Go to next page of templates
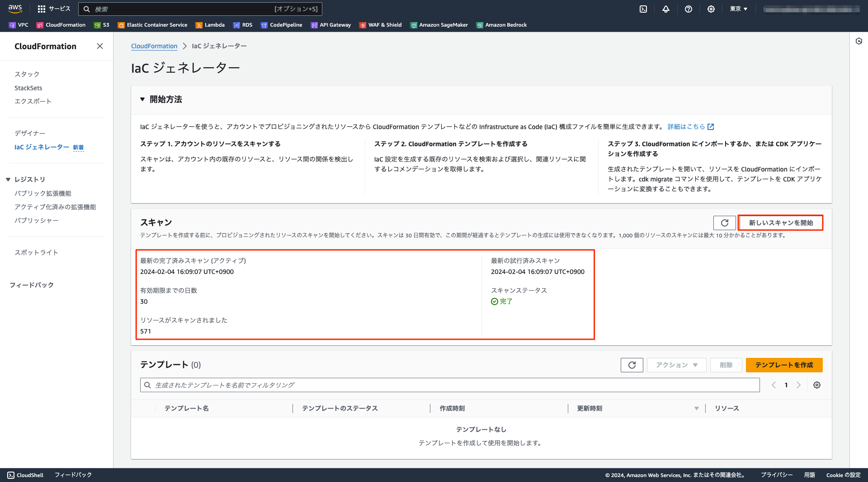Screen dimensions: 868x482 click(799, 385)
